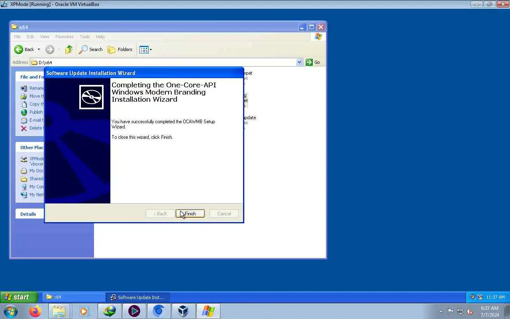Open the Windows 7 Start orb
Image resolution: width=510 pixels, height=319 pixels.
[x=10, y=311]
